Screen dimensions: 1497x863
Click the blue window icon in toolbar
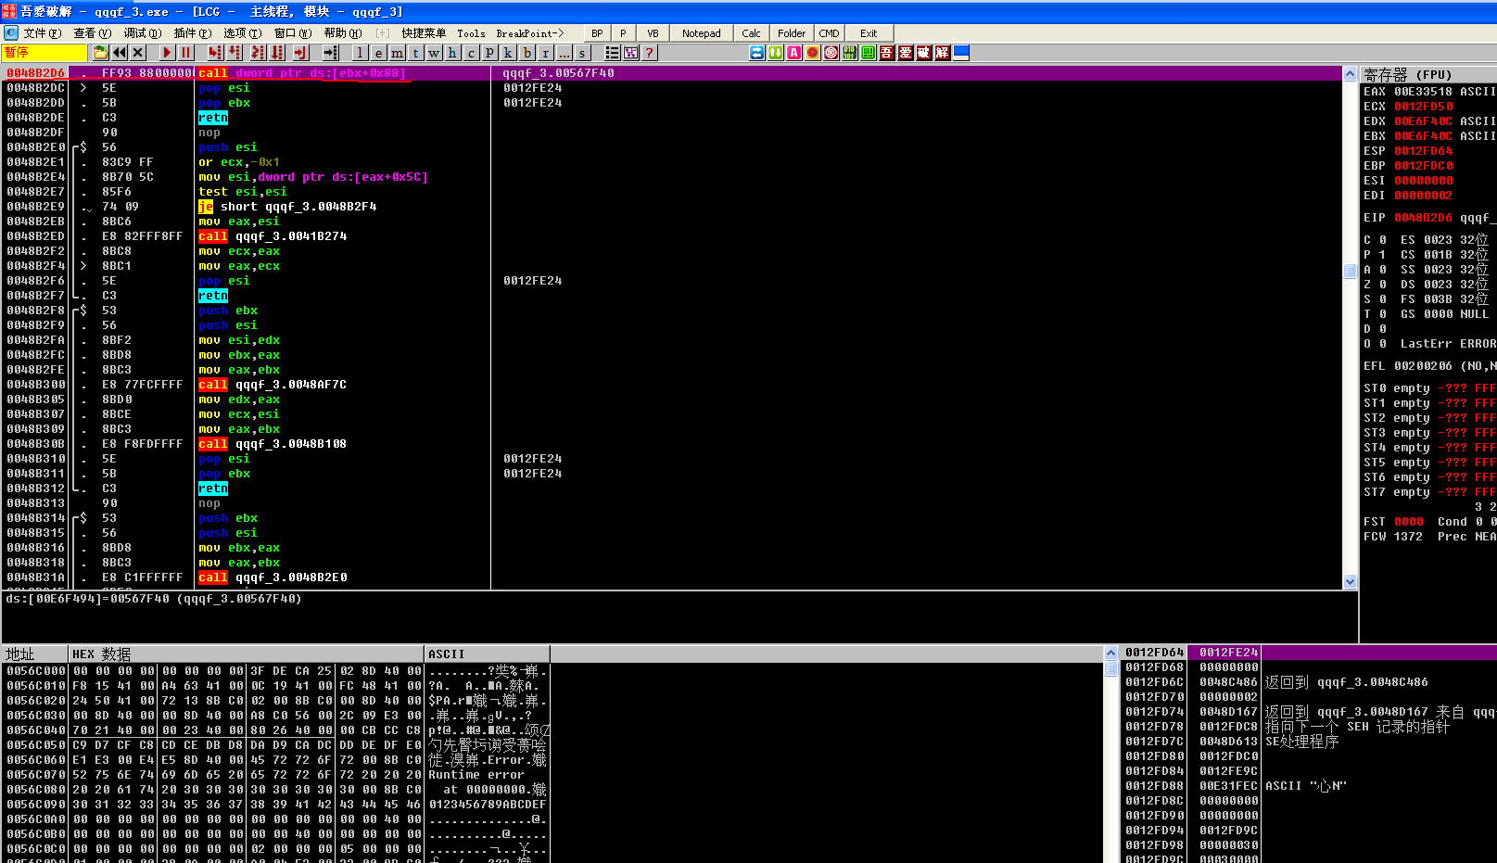click(x=961, y=53)
